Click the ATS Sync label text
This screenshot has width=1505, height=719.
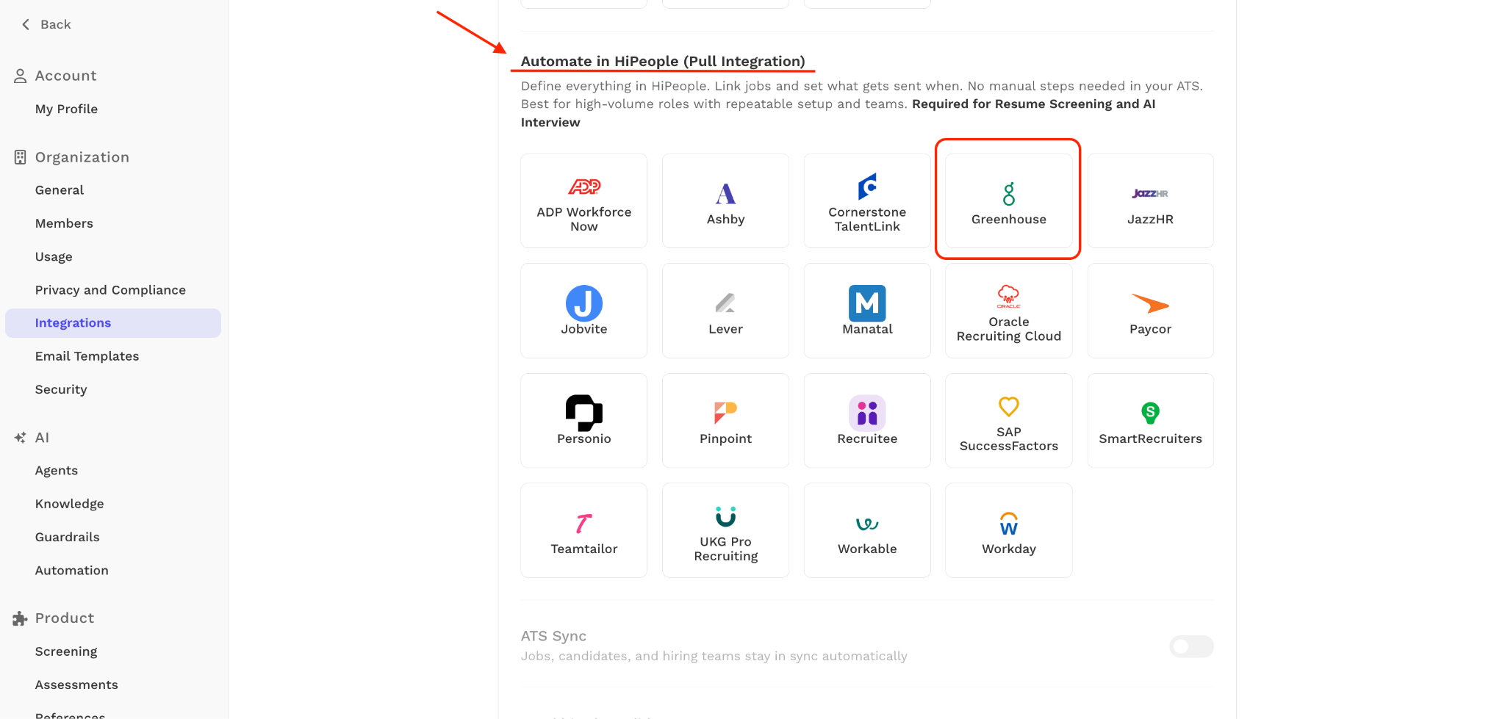pos(553,636)
